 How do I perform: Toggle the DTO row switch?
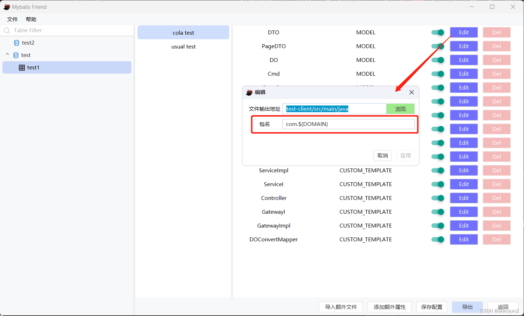coord(438,33)
